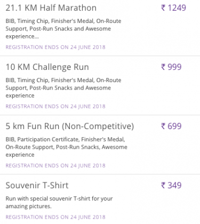The image size is (200, 224).
Task: Select the 21.1 KM Half Marathon title
Action: [x=51, y=8]
